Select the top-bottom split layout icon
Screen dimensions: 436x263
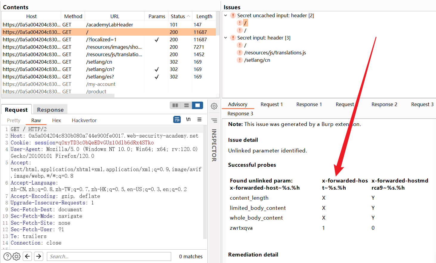click(x=186, y=105)
